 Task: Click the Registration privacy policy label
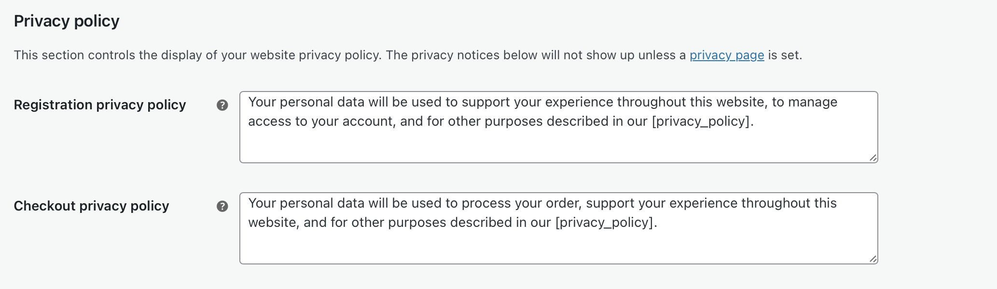(x=100, y=105)
